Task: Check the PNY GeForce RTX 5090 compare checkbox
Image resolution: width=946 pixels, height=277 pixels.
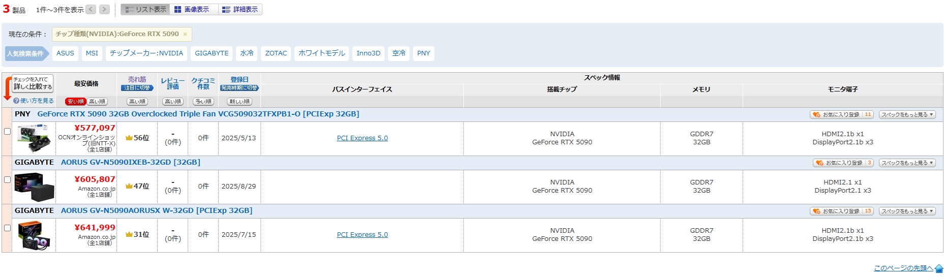Action: click(x=7, y=131)
